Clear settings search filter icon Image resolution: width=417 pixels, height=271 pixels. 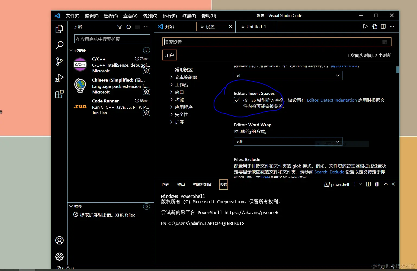coord(385,42)
